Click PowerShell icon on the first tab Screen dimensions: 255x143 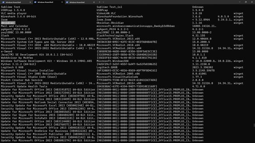[4, 2]
